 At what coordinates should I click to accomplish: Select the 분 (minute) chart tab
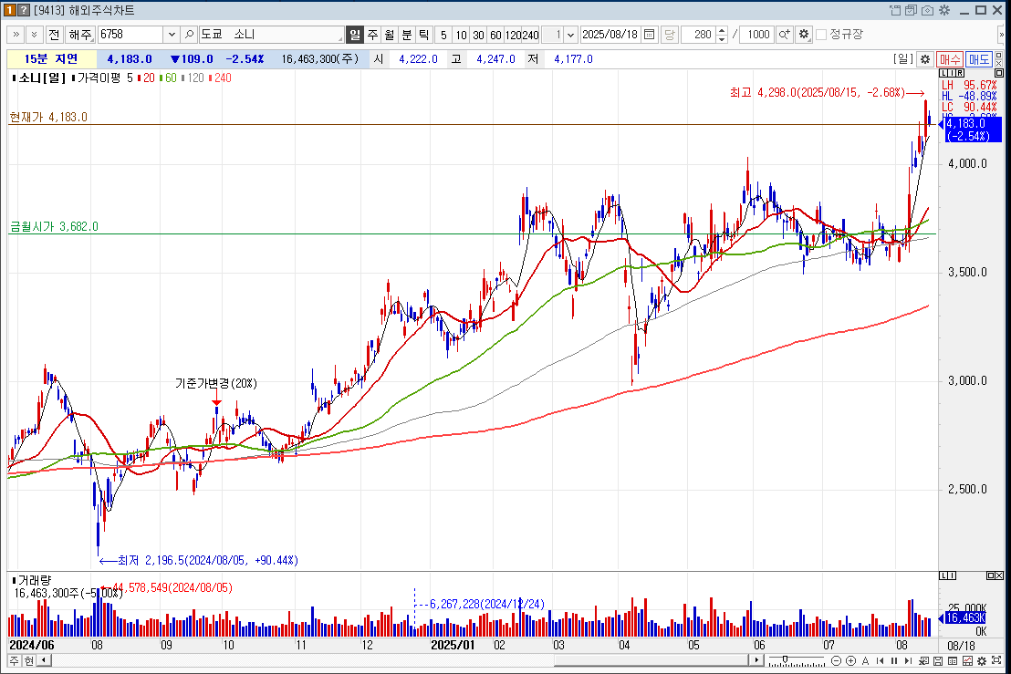pyautogui.click(x=406, y=35)
